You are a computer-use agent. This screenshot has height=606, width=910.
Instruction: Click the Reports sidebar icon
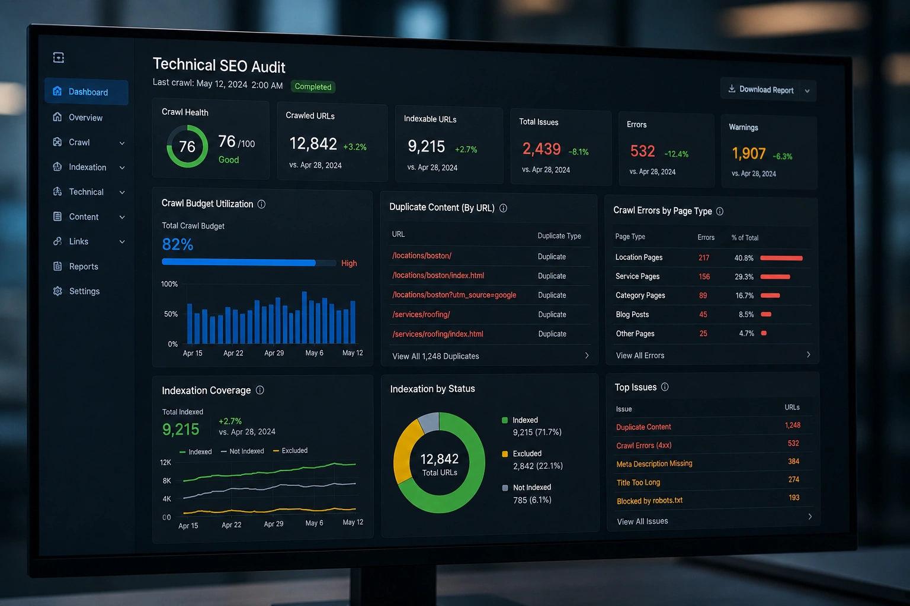pyautogui.click(x=57, y=266)
